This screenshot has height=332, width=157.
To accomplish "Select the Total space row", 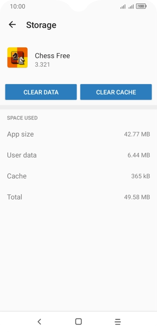I will tap(78, 197).
